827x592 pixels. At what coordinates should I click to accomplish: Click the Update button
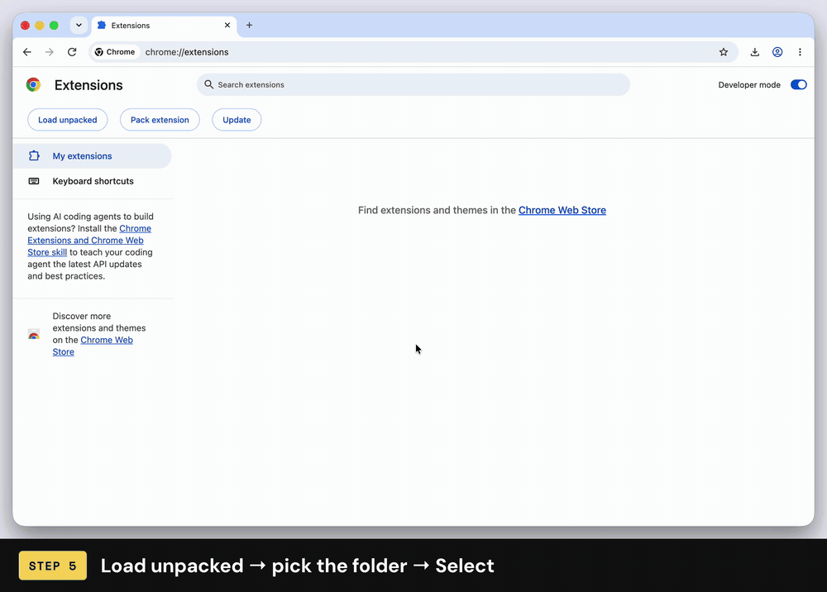(237, 120)
